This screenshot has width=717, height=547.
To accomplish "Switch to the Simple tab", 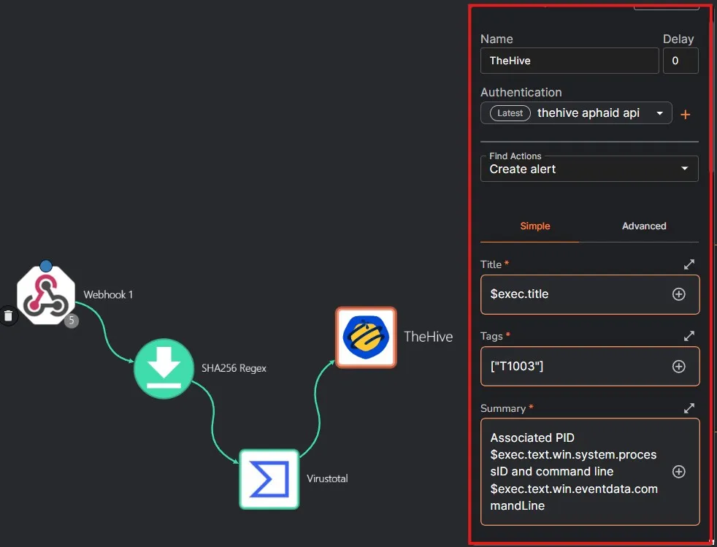I will click(534, 226).
